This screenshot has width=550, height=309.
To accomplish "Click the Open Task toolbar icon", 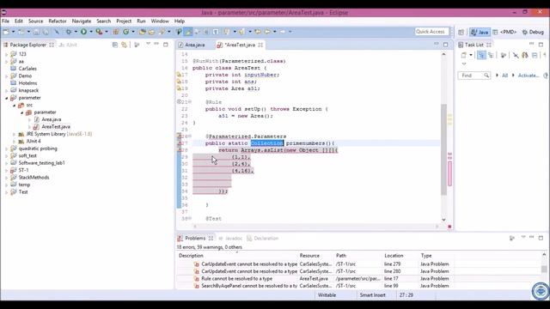I will point(151,32).
